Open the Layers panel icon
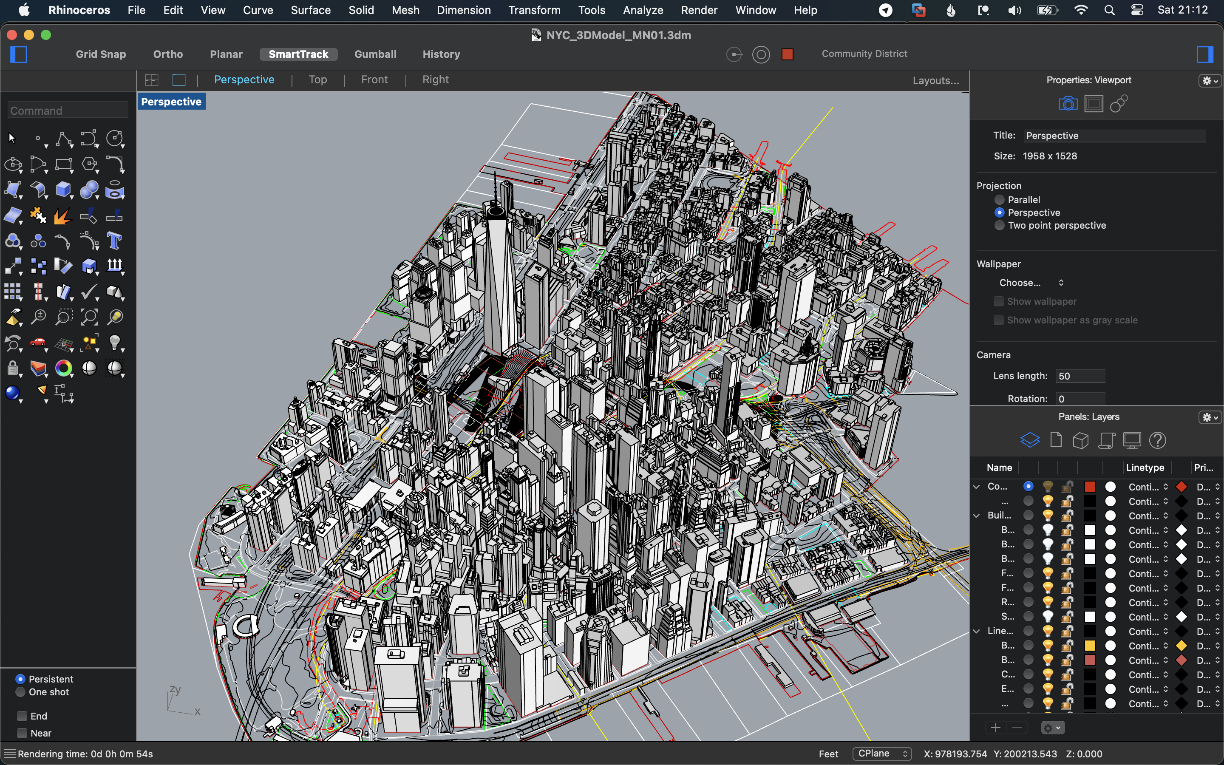 click(x=1030, y=440)
